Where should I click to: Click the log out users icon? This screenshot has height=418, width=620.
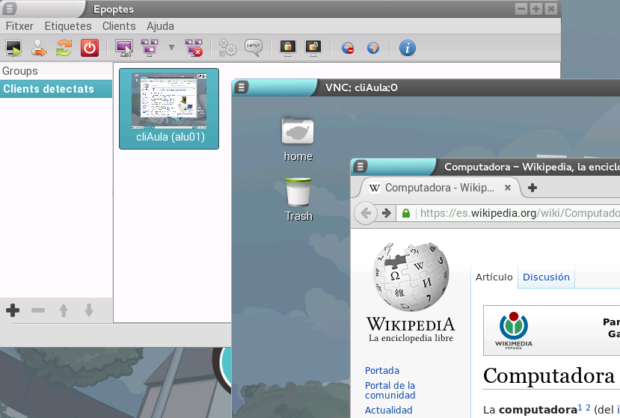pyautogui.click(x=38, y=49)
